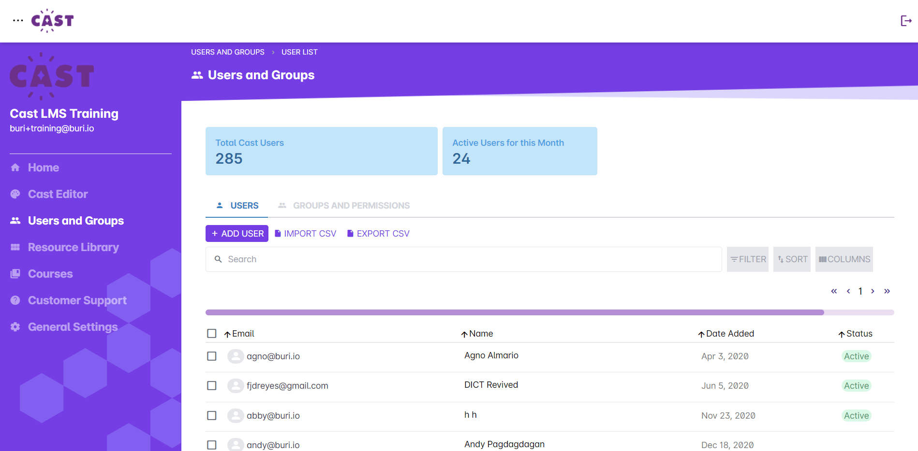Viewport: 918px width, 451px height.
Task: Click the name Andy Pagdagdagan
Action: (x=504, y=444)
